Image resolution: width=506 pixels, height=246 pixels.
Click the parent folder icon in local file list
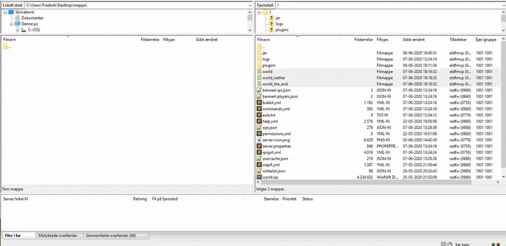pyautogui.click(x=6, y=47)
